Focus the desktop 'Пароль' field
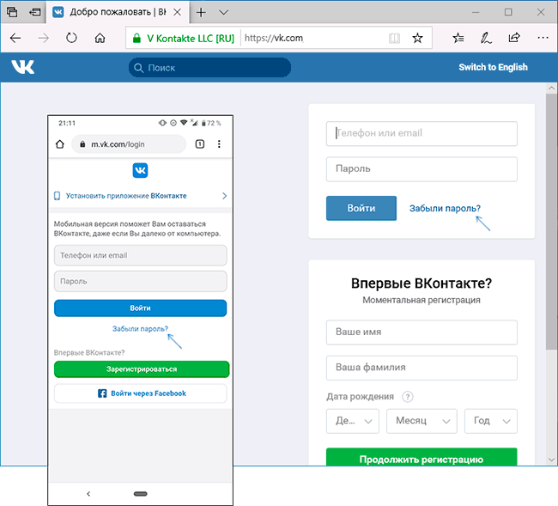Screen dimensions: 558x506 point(422,168)
